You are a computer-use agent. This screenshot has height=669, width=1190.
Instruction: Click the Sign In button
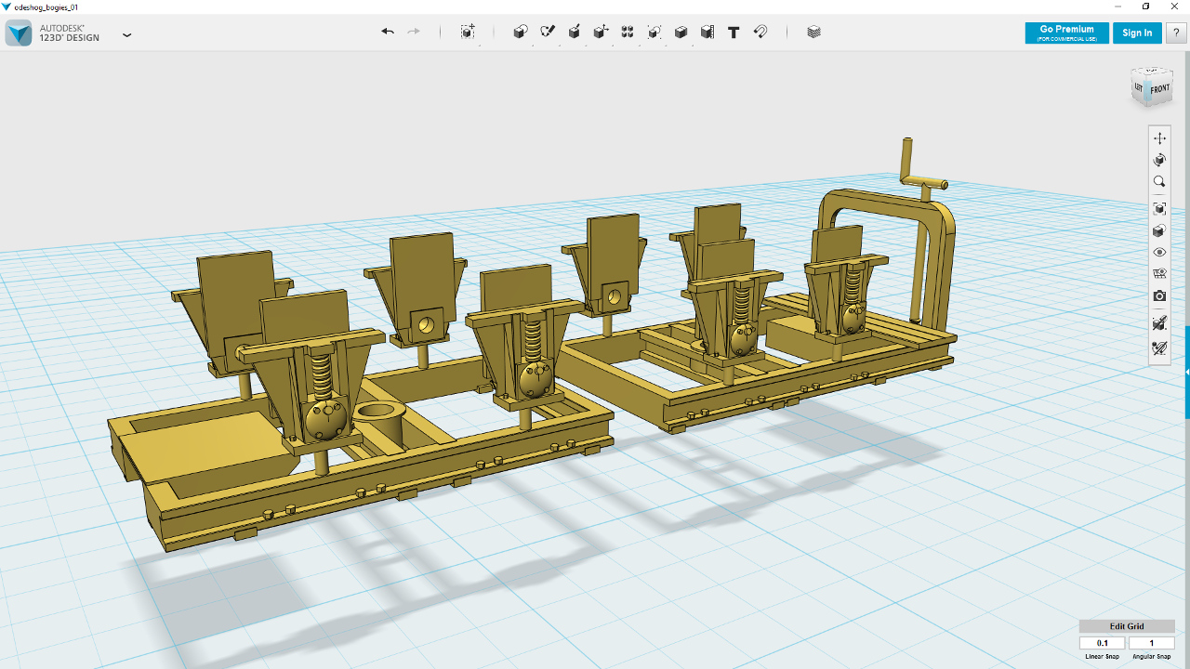coord(1137,33)
